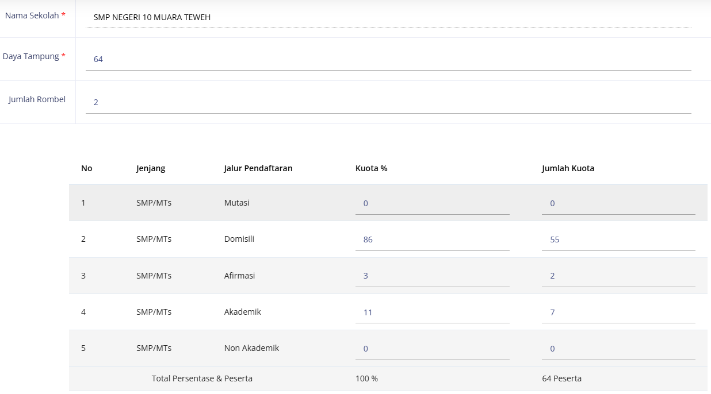Click the Kuota % field for Non Akademik
The width and height of the screenshot is (711, 394).
[432, 349]
